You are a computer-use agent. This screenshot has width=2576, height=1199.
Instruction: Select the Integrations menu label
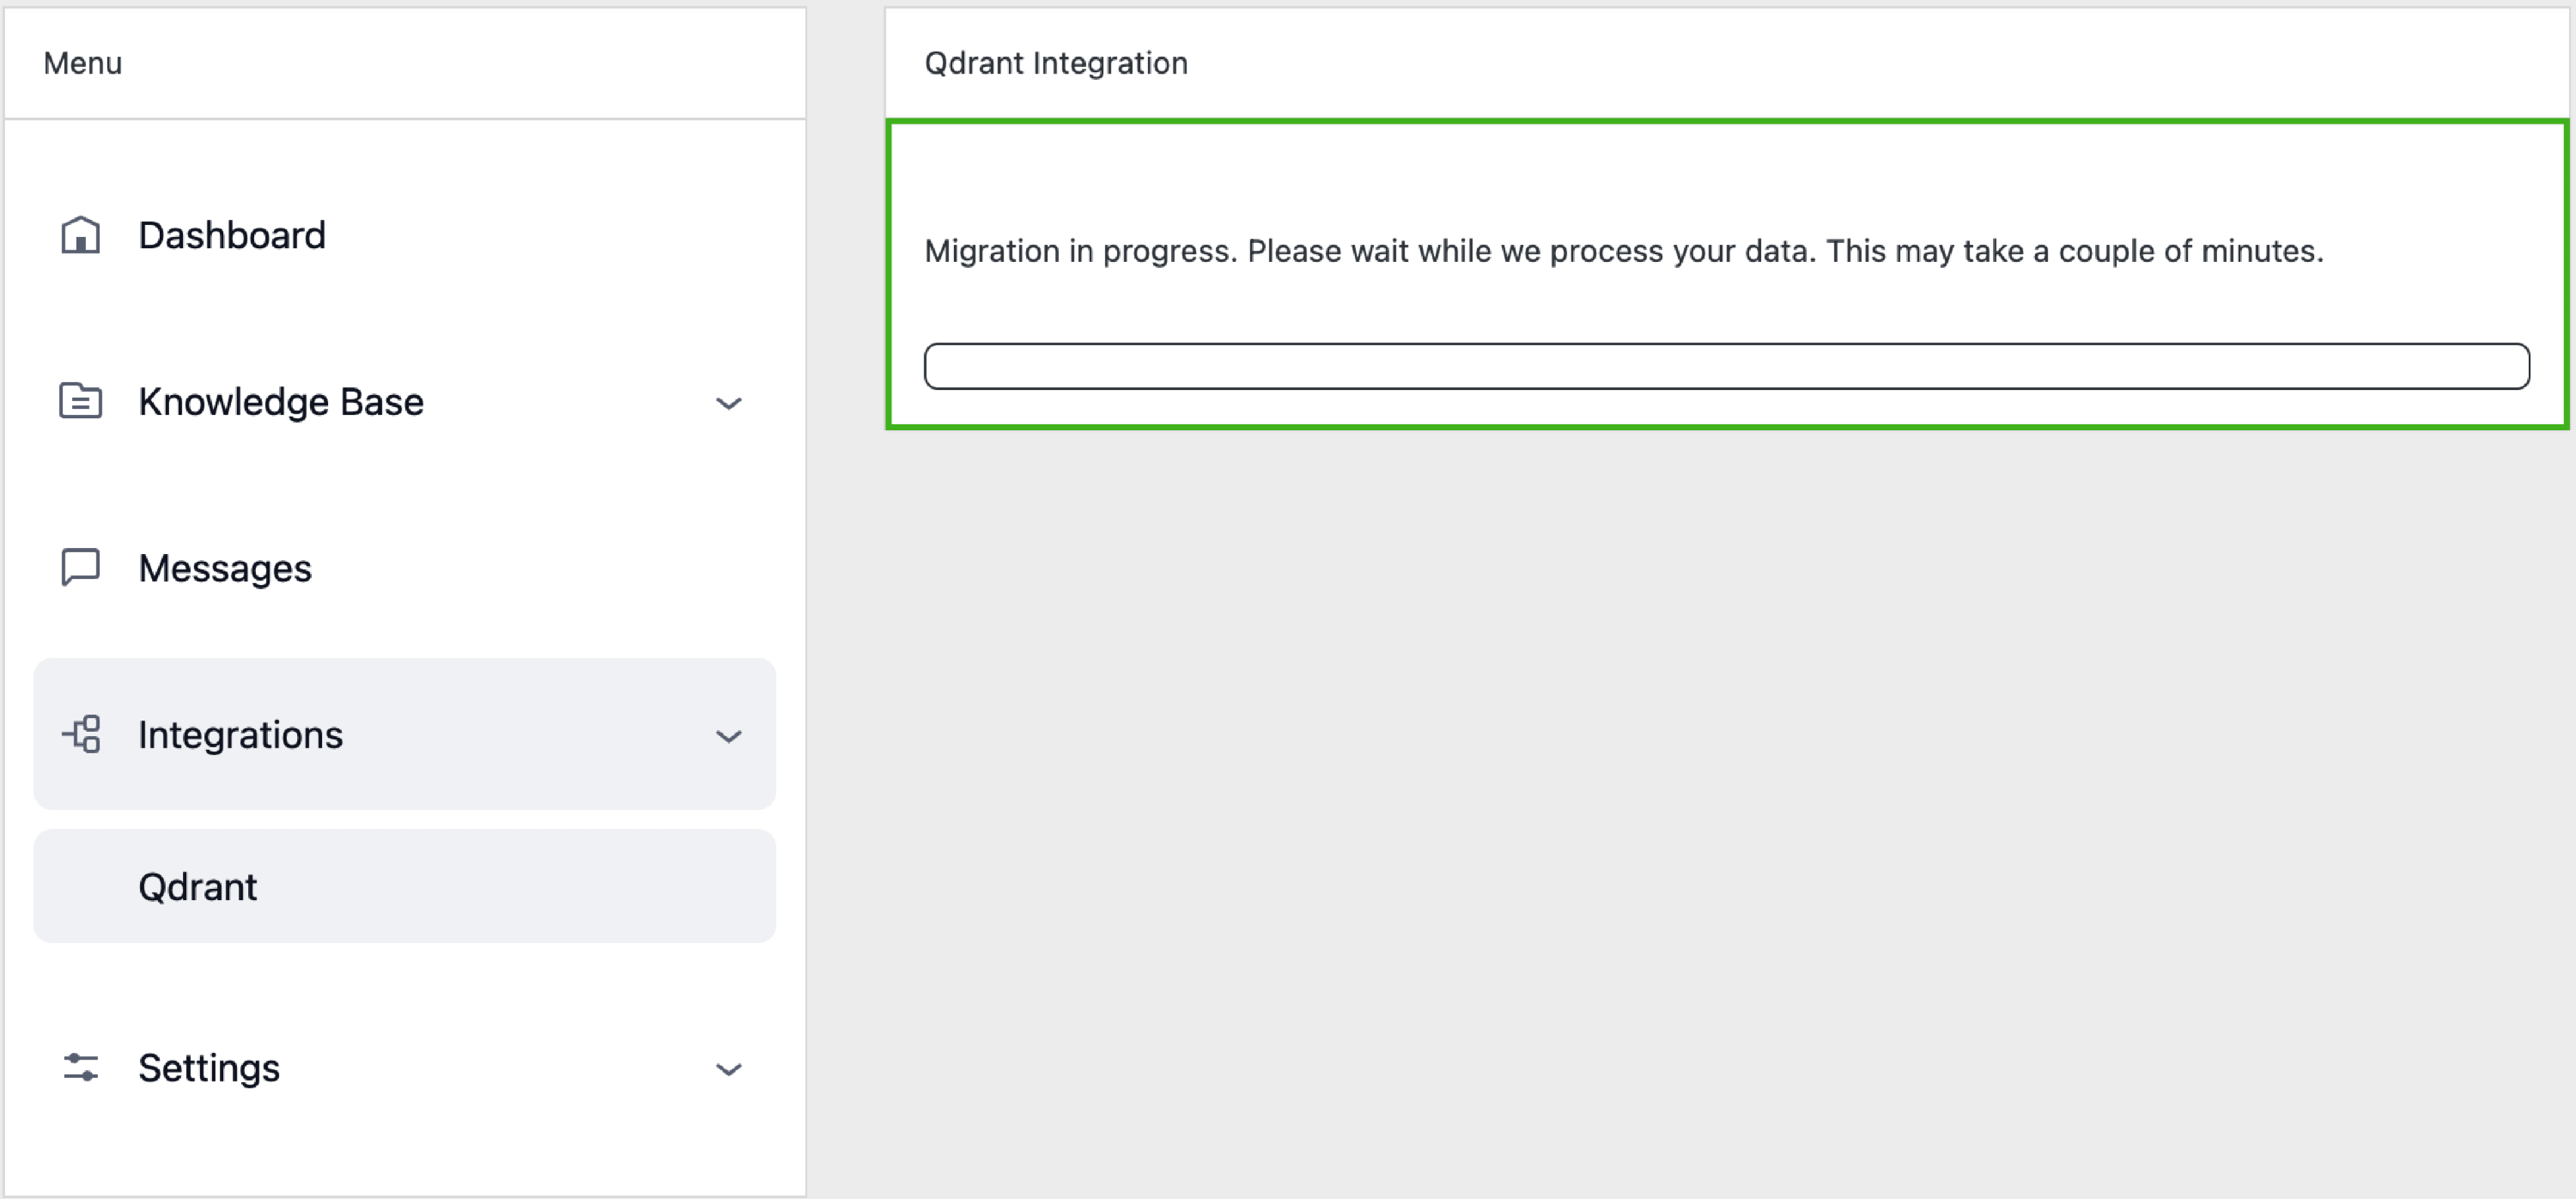point(241,734)
